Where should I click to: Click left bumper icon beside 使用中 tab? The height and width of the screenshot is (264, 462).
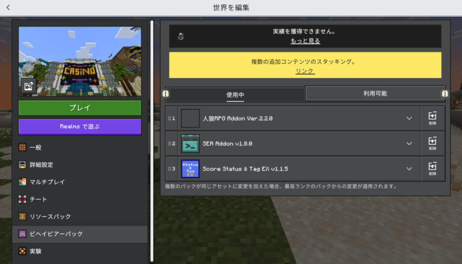[x=165, y=94]
